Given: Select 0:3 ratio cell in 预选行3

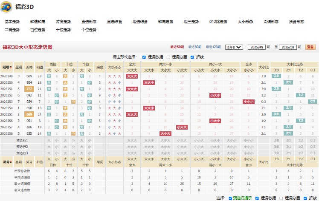Looking at the screenshot, I should click(x=313, y=153).
